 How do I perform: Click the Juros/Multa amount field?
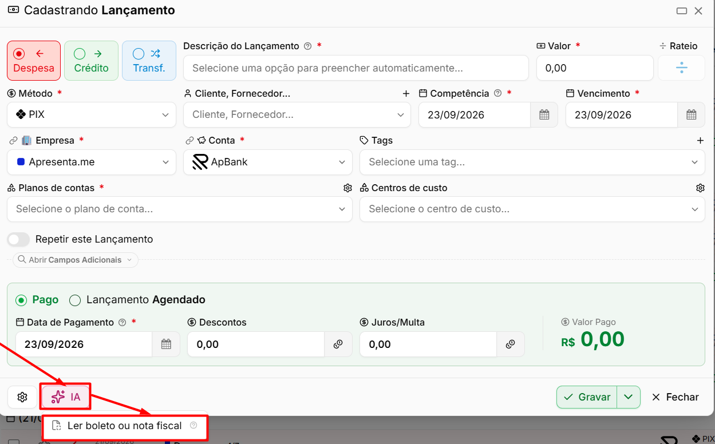pyautogui.click(x=428, y=344)
